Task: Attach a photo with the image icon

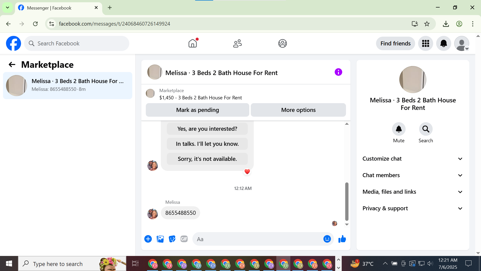Action: (x=160, y=239)
